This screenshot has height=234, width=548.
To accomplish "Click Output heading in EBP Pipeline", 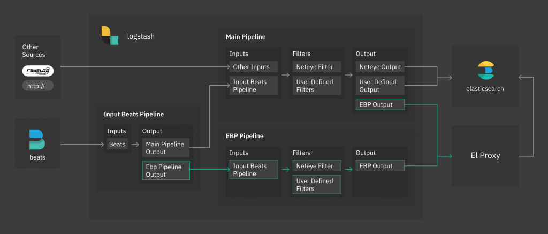I will pos(366,153).
